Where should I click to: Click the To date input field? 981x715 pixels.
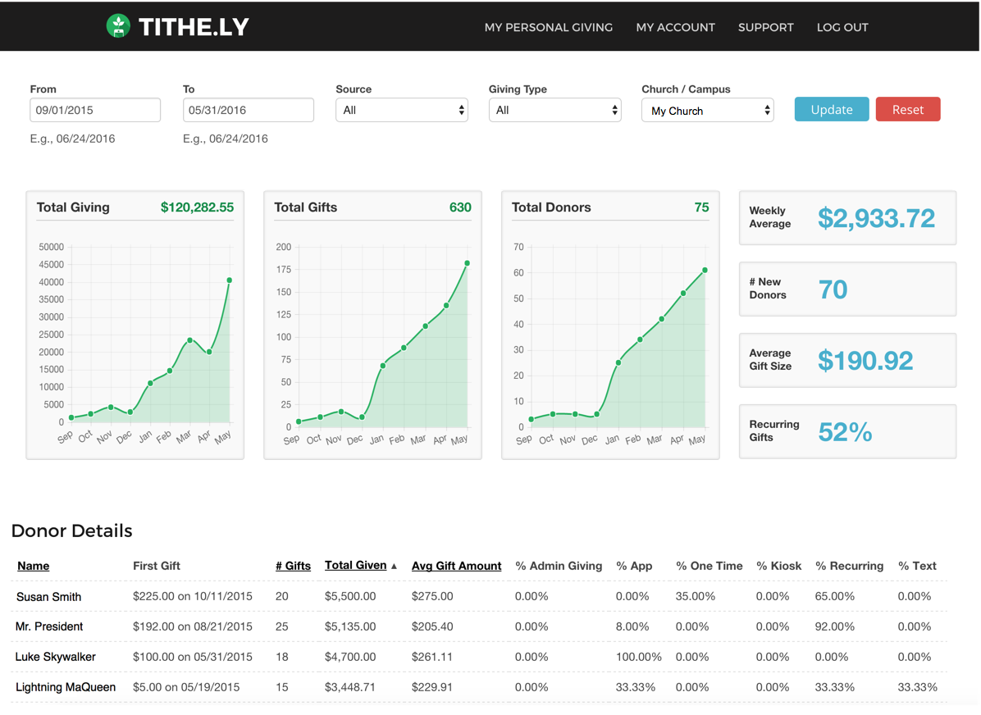[x=248, y=109]
